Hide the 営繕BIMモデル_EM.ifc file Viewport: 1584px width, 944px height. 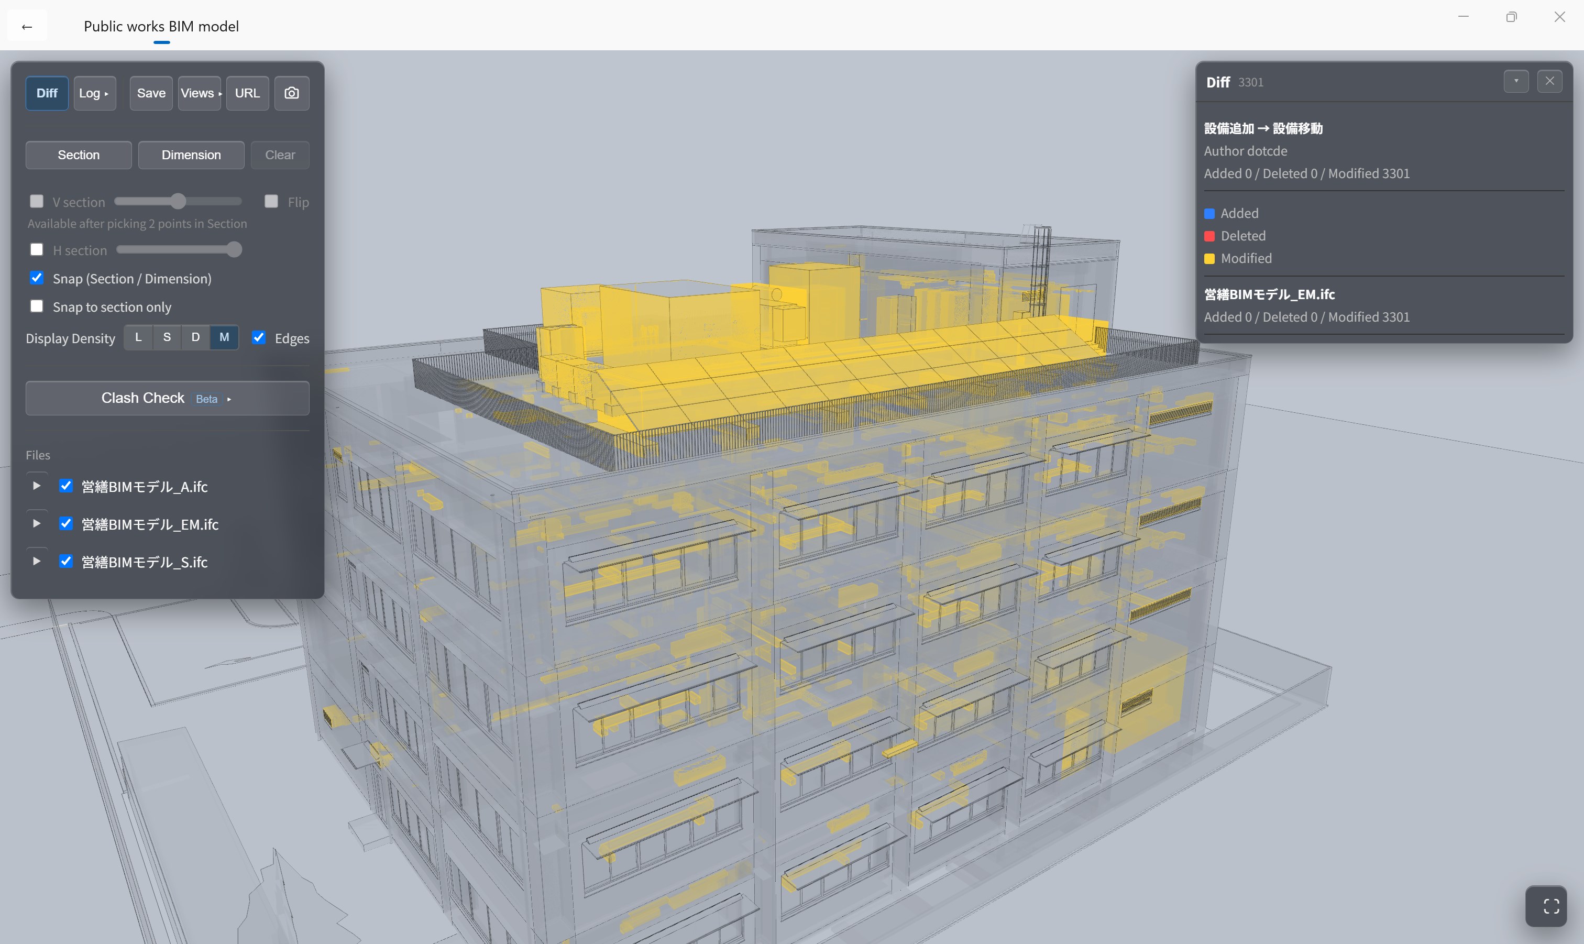[66, 523]
